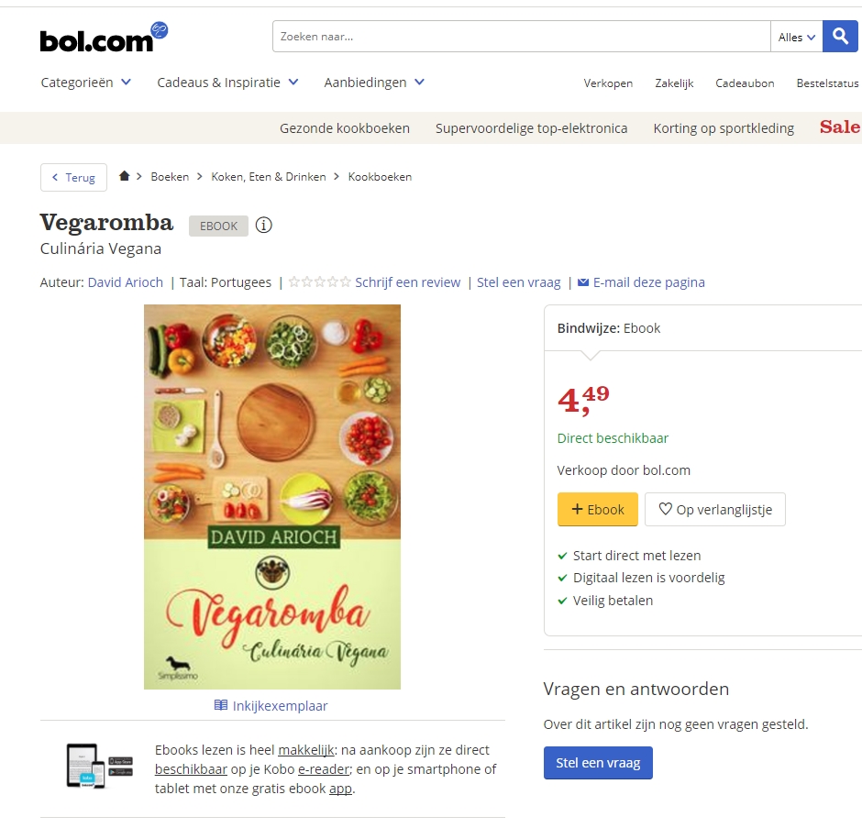The image size is (862, 828).
Task: Focus the Zoeken naar search field
Action: click(522, 37)
